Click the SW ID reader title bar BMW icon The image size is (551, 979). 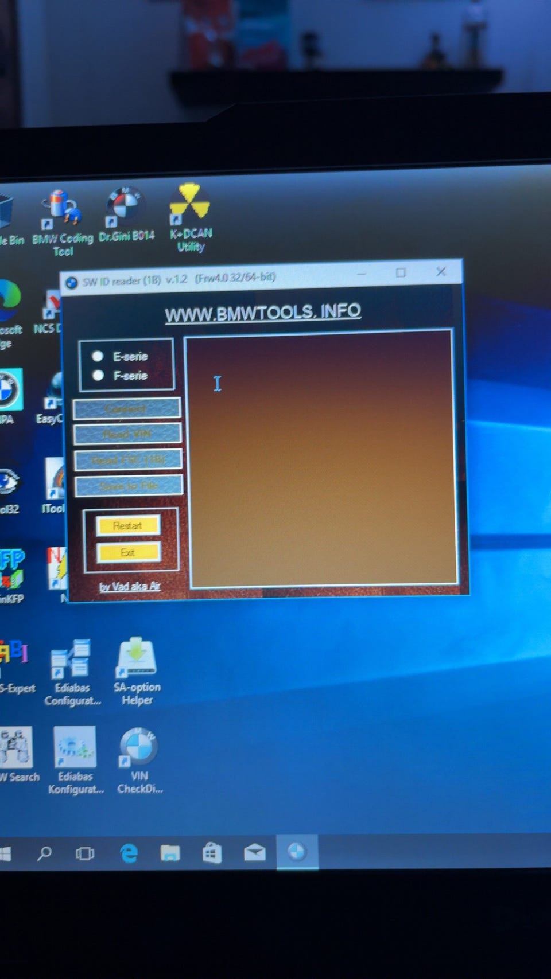click(72, 282)
